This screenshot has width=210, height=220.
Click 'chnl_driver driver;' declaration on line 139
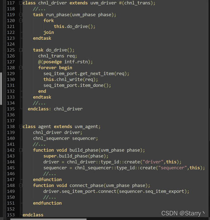pyautogui.click(x=58, y=133)
